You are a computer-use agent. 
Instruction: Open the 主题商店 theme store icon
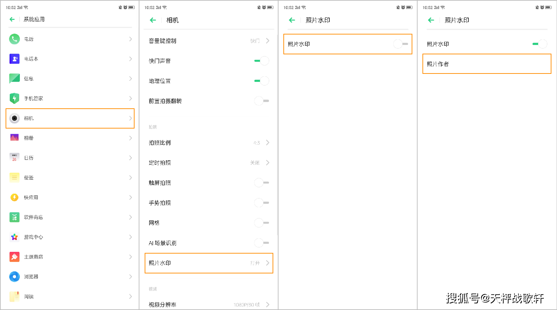click(14, 257)
